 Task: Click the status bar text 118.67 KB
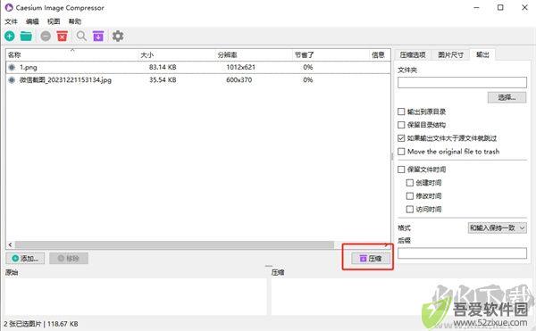[63, 324]
